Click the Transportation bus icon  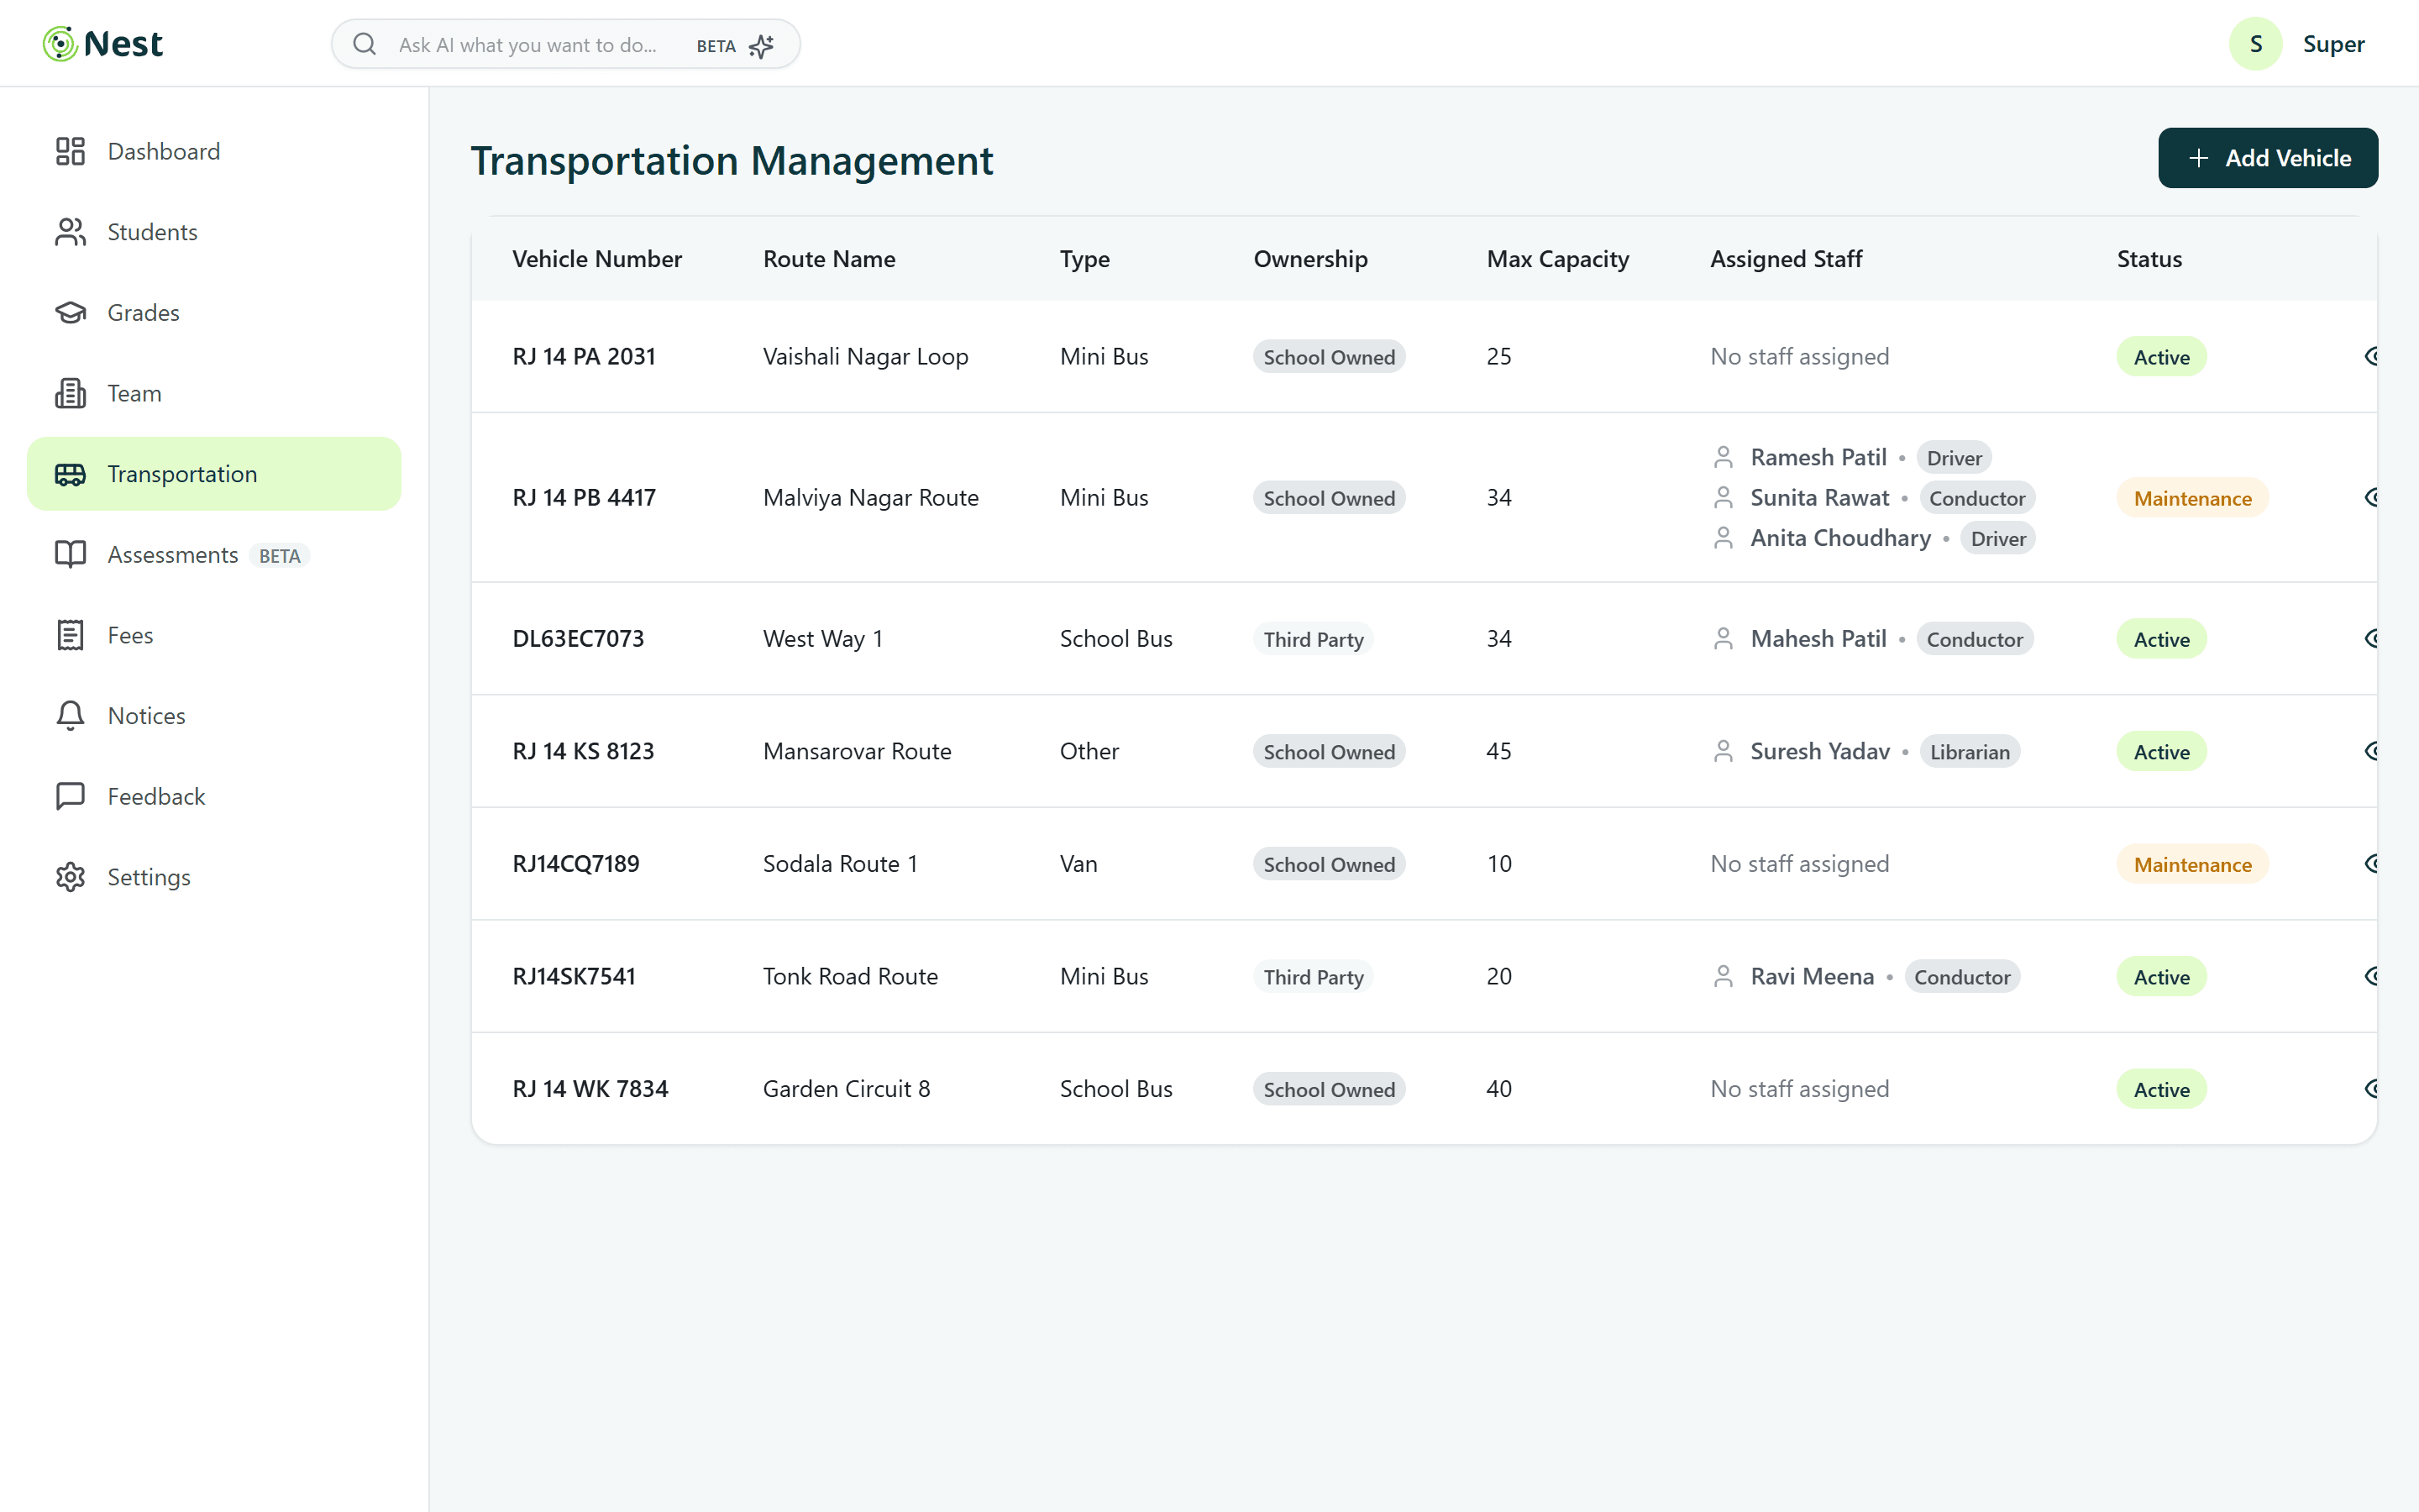(x=70, y=474)
